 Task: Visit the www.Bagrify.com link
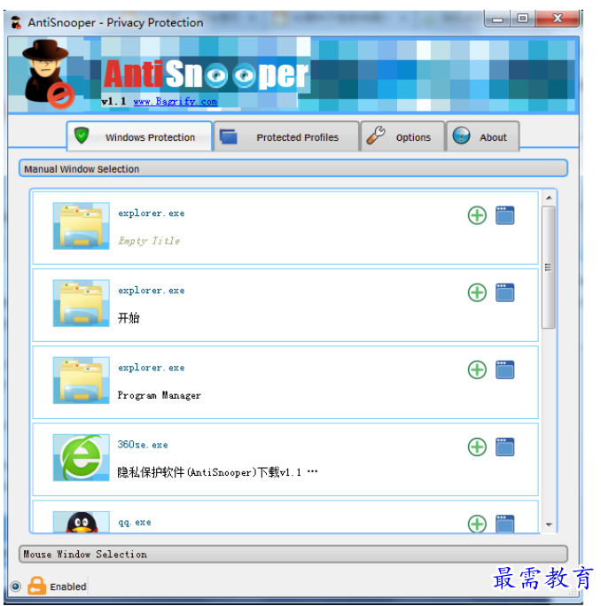[x=175, y=102]
